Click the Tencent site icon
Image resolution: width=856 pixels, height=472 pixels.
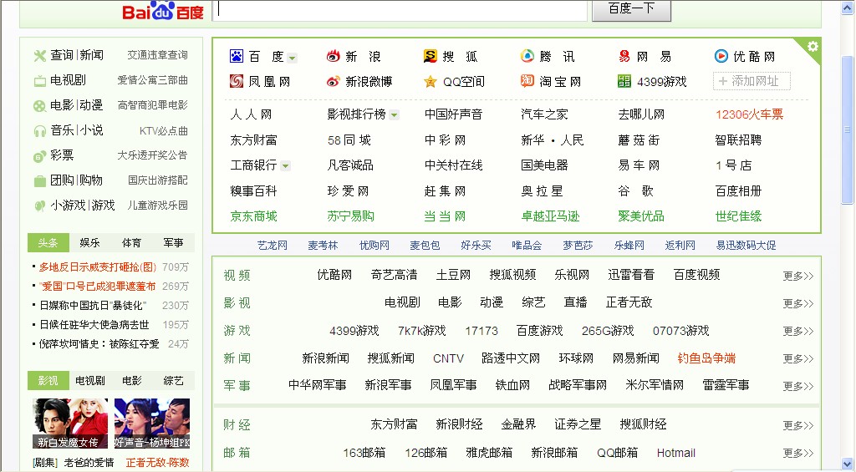tap(527, 56)
